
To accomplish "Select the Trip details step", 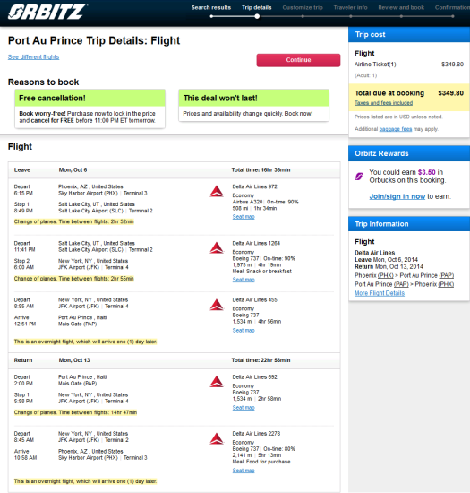I will (x=257, y=7).
